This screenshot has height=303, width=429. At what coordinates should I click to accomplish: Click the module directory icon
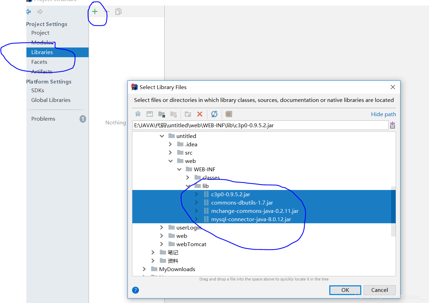click(173, 114)
